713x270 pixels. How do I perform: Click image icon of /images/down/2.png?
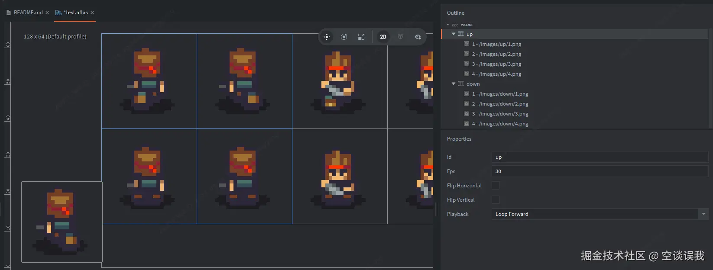pos(467,104)
